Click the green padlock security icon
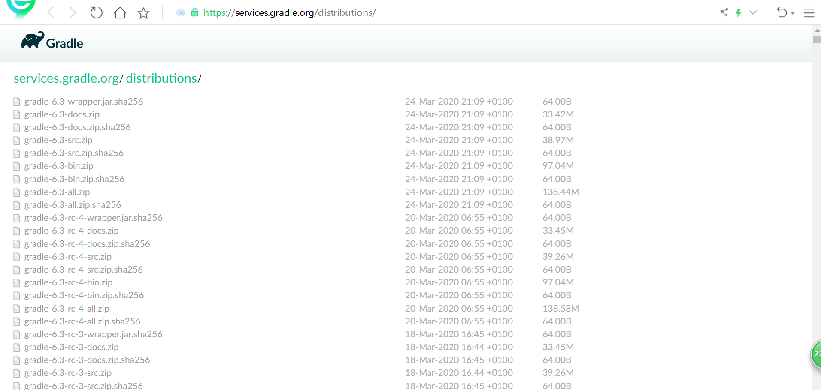This screenshot has width=821, height=390. (x=194, y=12)
